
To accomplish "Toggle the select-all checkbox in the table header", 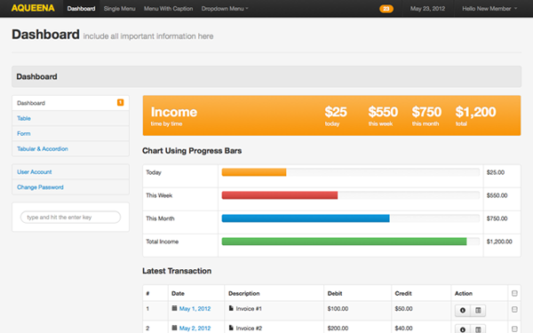I will point(514,293).
